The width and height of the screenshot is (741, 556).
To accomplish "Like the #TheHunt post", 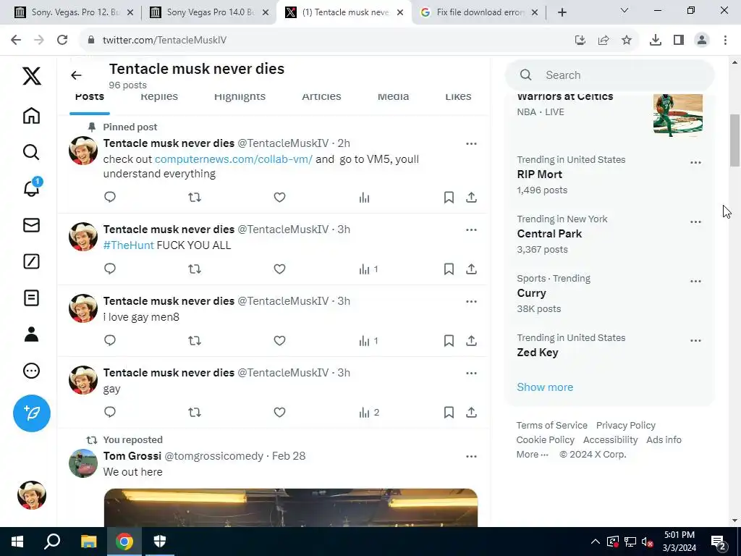I will click(280, 269).
